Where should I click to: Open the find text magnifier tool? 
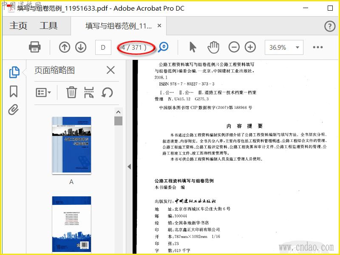pos(163,47)
